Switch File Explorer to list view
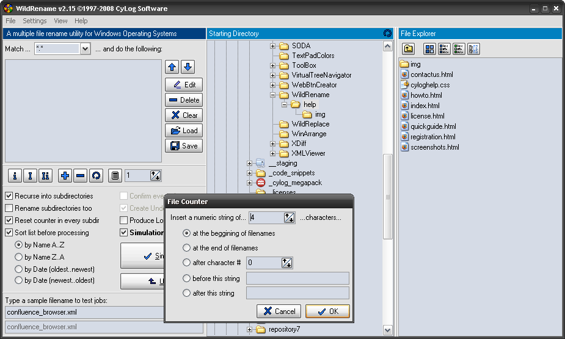 pos(459,49)
